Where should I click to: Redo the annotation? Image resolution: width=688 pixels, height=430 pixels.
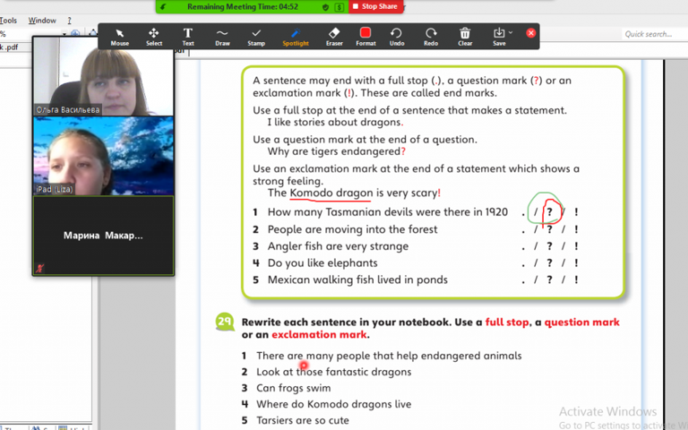point(431,36)
